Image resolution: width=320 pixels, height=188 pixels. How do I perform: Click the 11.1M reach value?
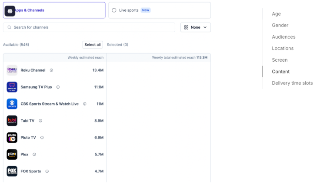coord(99,87)
